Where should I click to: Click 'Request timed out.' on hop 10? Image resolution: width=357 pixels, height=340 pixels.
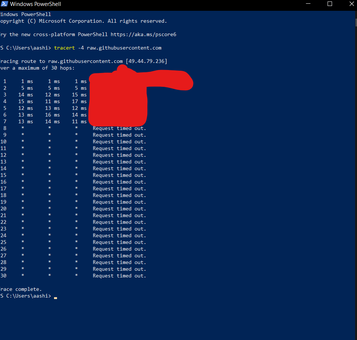coord(119,142)
